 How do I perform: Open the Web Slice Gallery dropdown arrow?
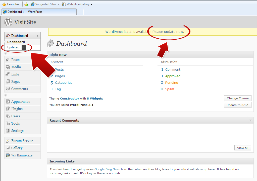92,5
